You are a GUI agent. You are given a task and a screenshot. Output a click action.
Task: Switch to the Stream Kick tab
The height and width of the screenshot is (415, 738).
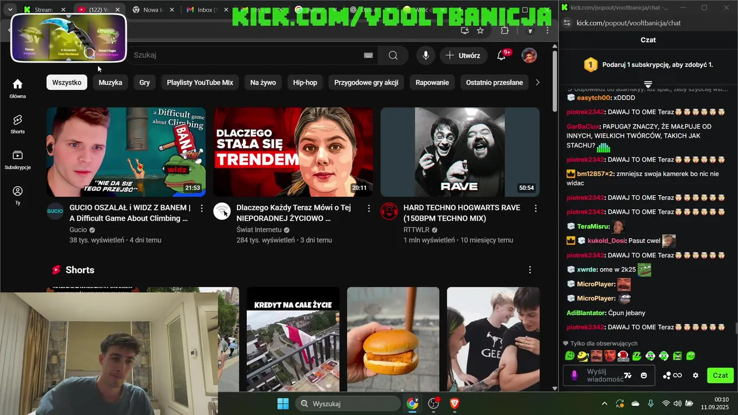coord(43,10)
